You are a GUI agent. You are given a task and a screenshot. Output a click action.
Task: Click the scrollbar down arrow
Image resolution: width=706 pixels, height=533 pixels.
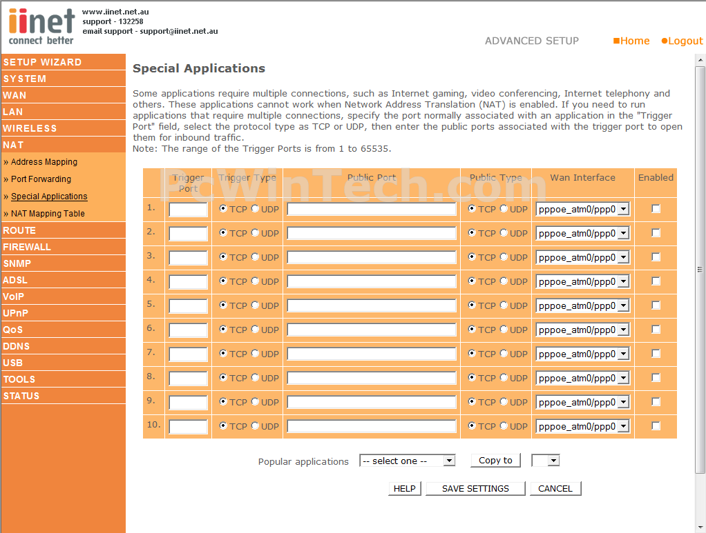click(x=700, y=527)
